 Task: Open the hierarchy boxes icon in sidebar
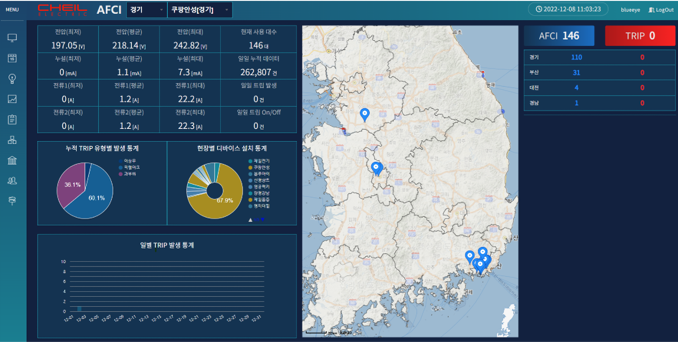[x=12, y=140]
